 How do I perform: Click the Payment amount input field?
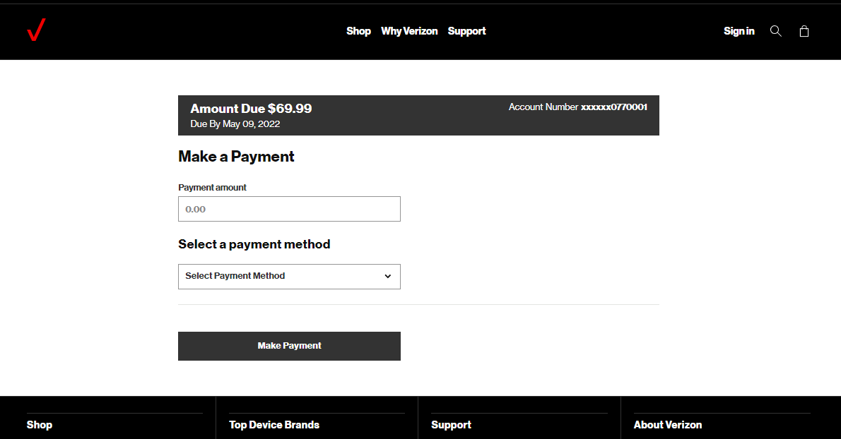click(289, 209)
